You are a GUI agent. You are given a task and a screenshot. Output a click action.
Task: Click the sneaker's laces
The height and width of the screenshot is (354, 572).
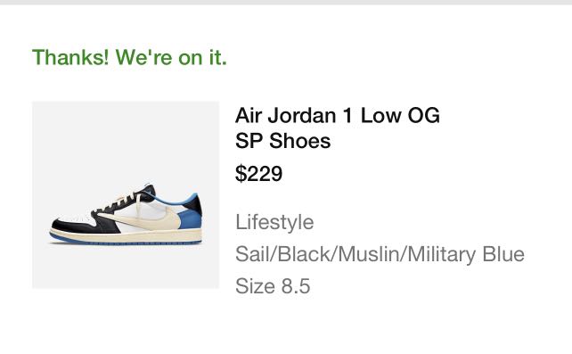pos(120,202)
